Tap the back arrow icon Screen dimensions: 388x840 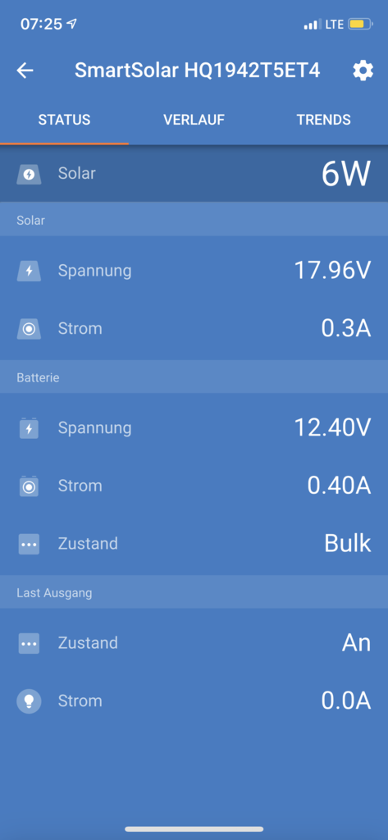25,71
